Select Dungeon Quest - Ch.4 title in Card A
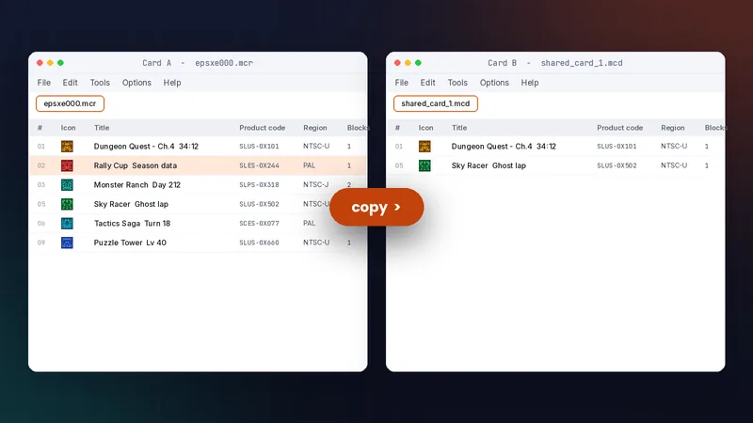Viewport: 753px width, 423px height. coord(146,147)
